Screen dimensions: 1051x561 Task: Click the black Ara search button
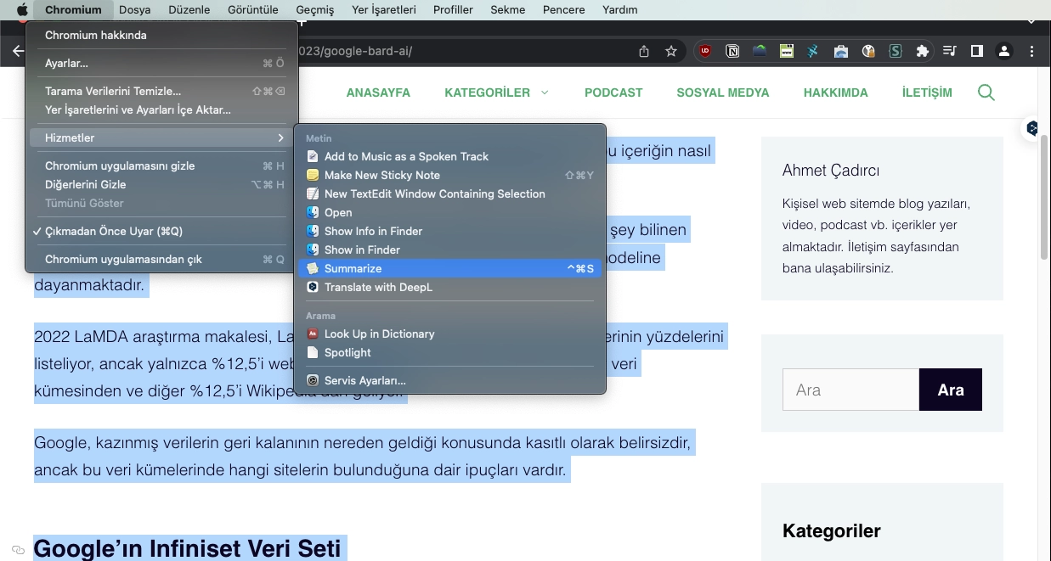[x=951, y=390]
